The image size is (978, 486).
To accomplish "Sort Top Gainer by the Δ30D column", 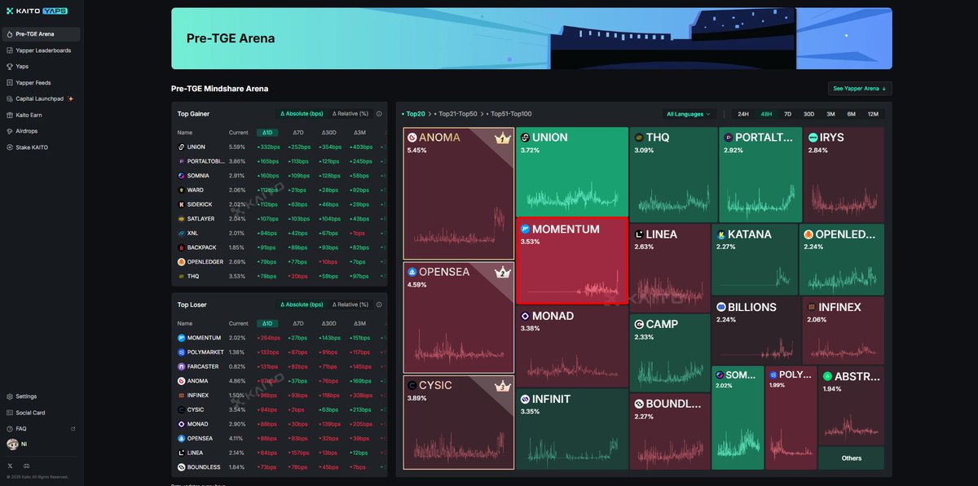I will point(329,133).
